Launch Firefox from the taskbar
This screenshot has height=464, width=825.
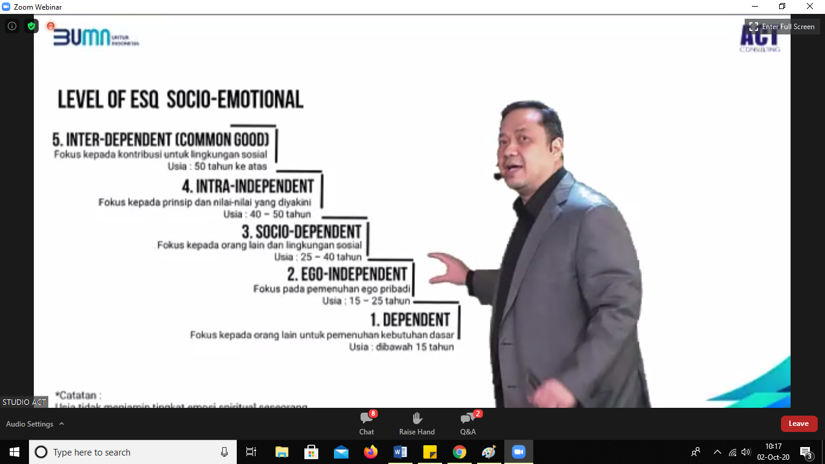[x=371, y=452]
